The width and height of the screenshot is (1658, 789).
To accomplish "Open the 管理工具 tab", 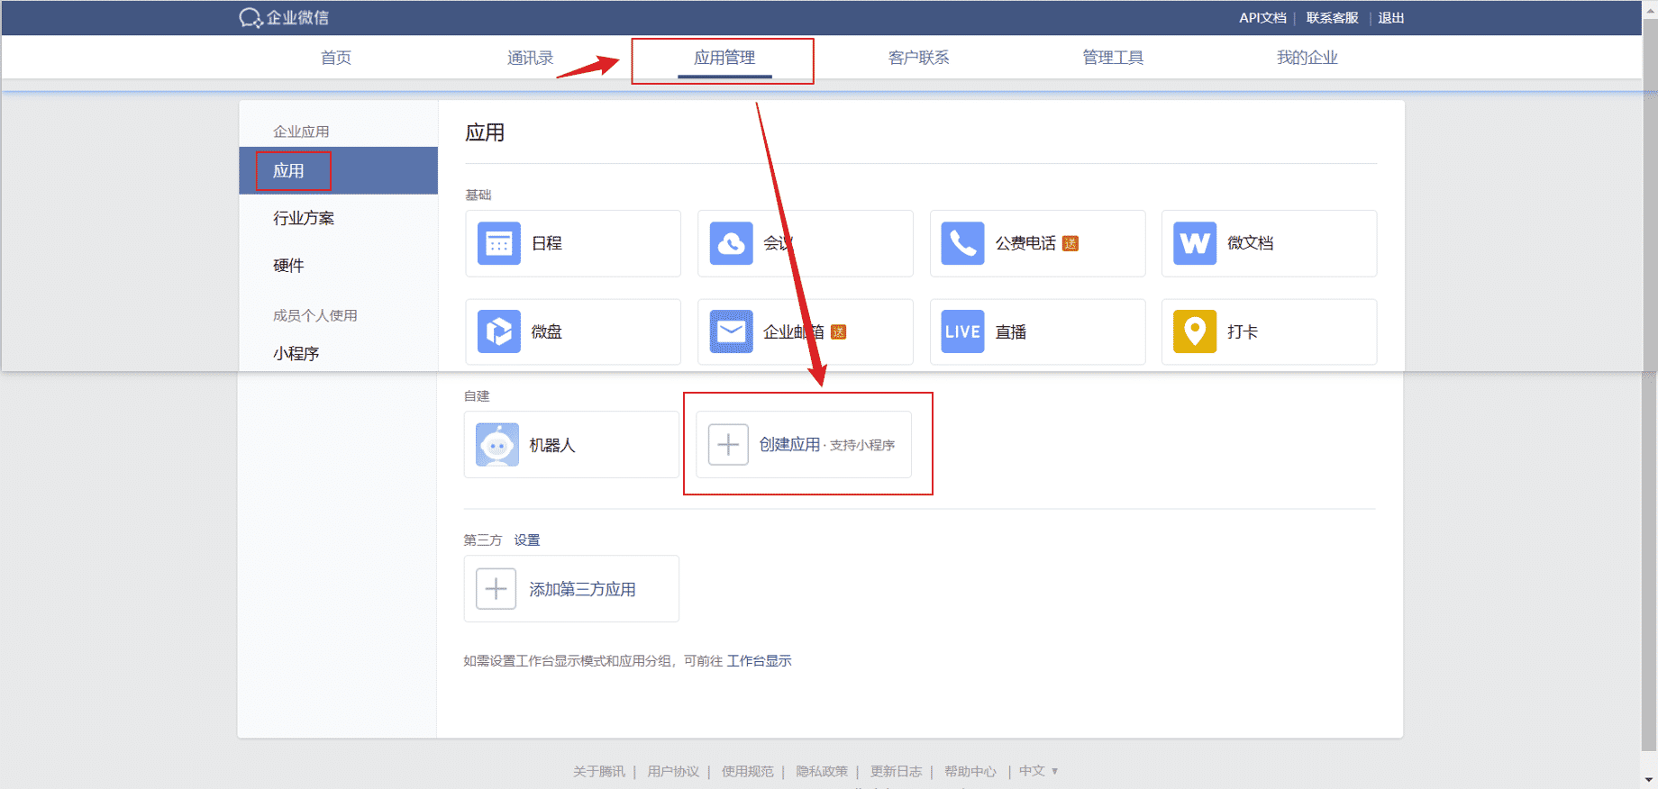I will [x=1113, y=58].
